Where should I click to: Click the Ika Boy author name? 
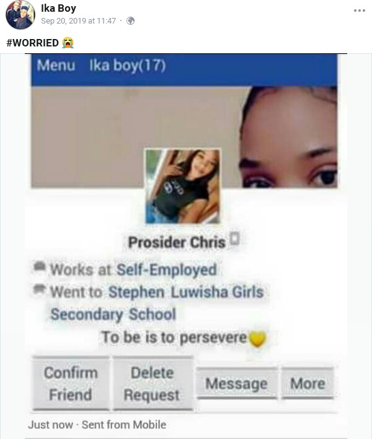tap(58, 8)
